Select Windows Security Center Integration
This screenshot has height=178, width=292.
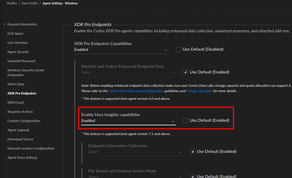[x=26, y=73]
